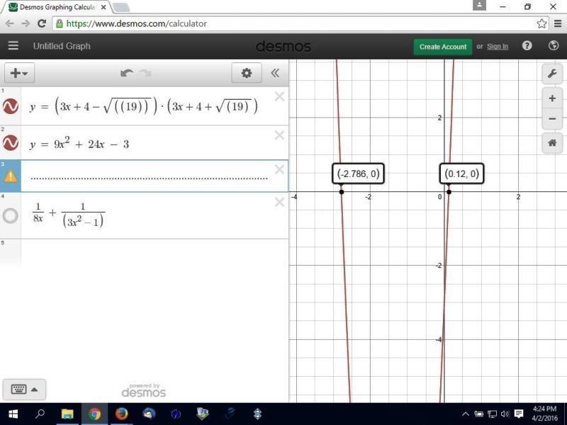This screenshot has width=567, height=425.
Task: Open the Chrome menu
Action: [x=558, y=24]
